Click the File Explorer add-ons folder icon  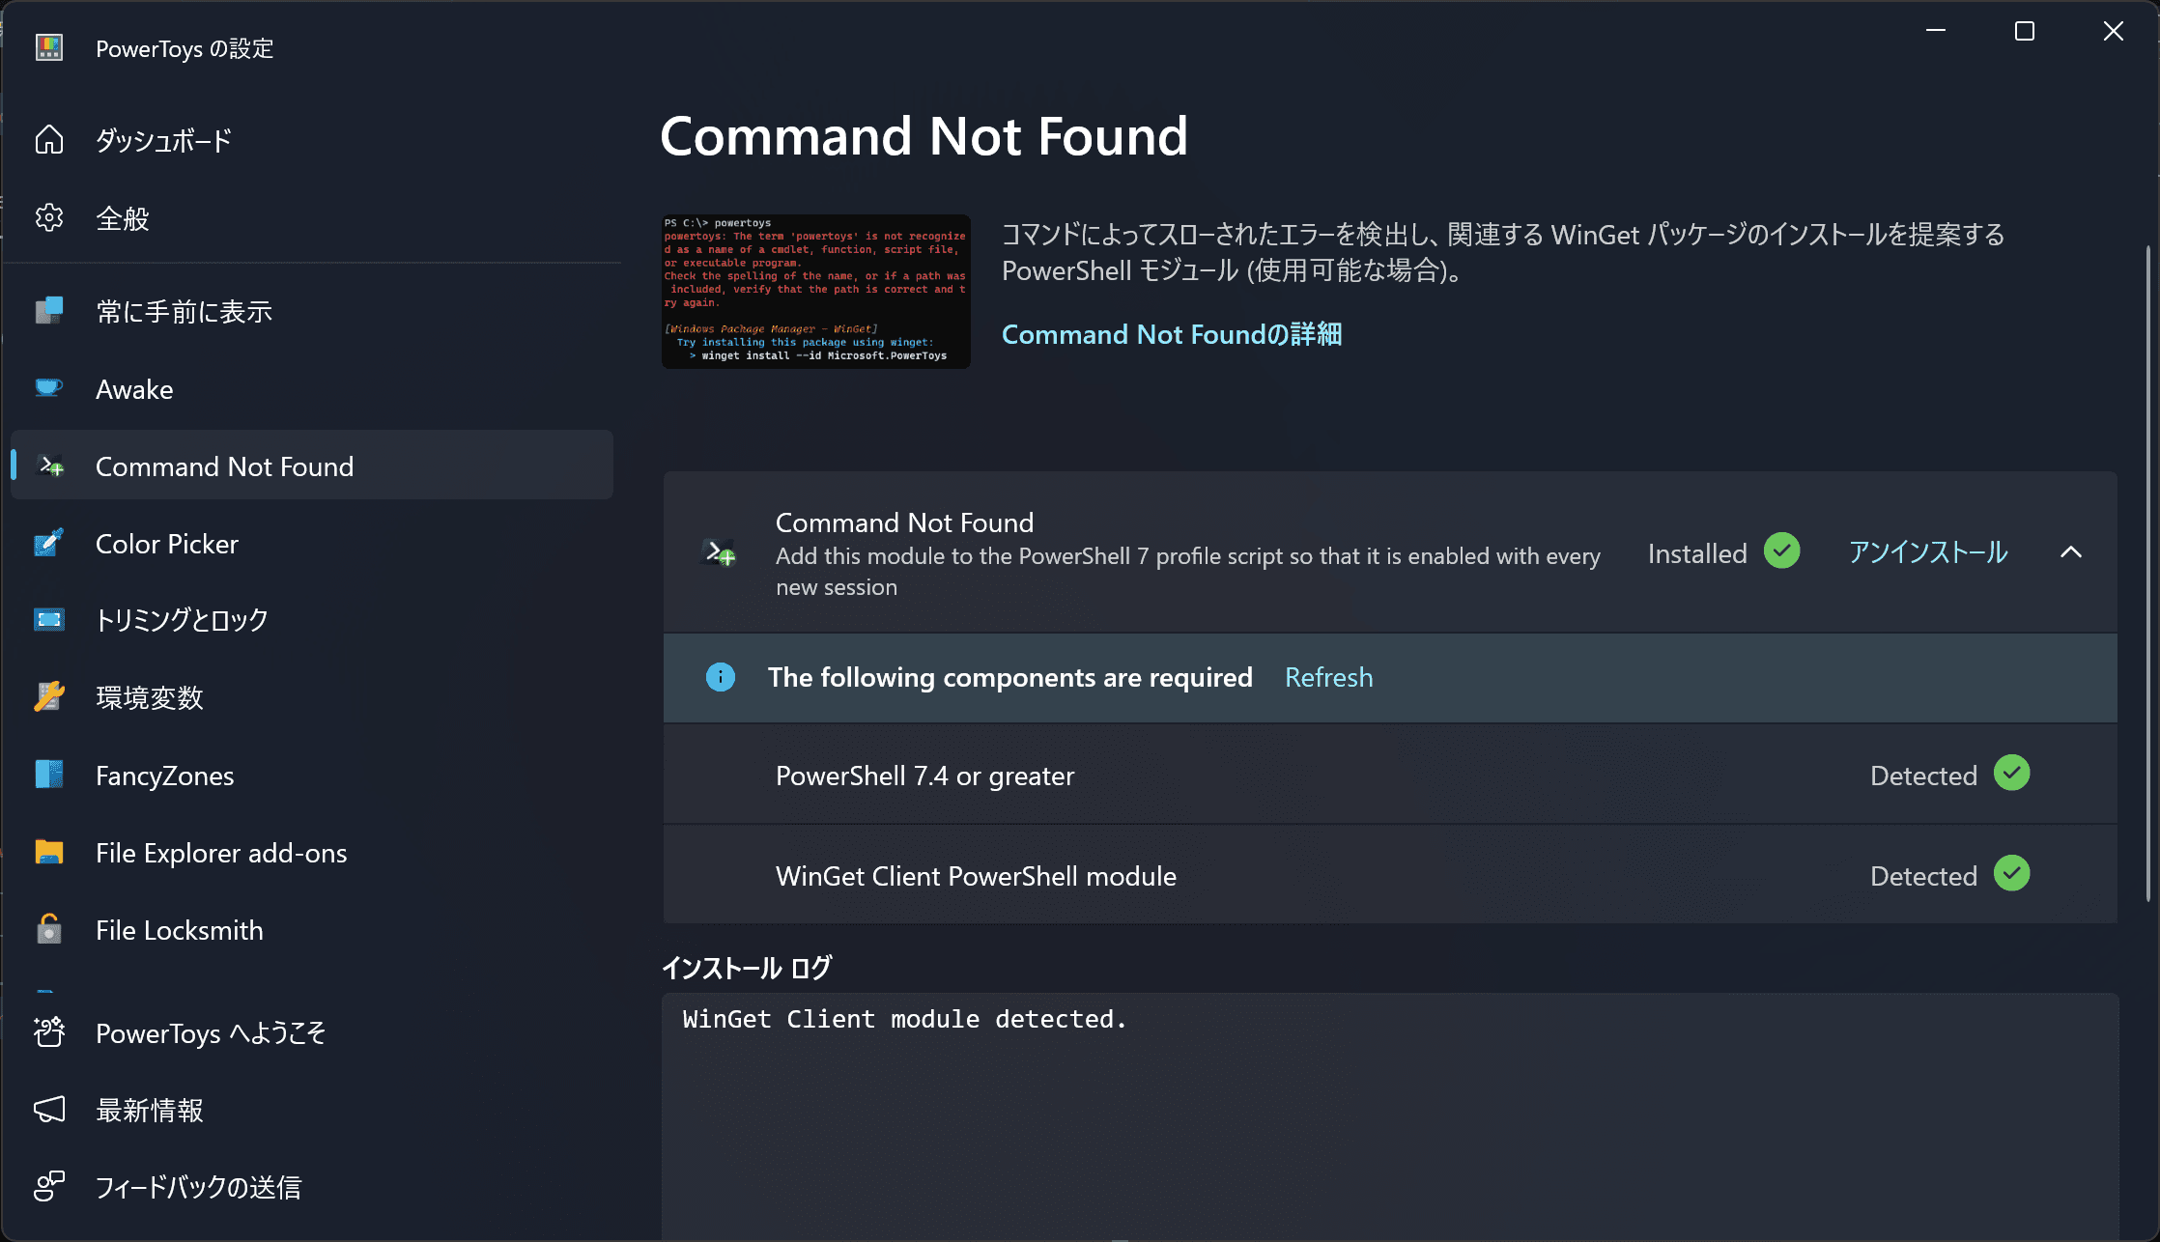click(49, 852)
